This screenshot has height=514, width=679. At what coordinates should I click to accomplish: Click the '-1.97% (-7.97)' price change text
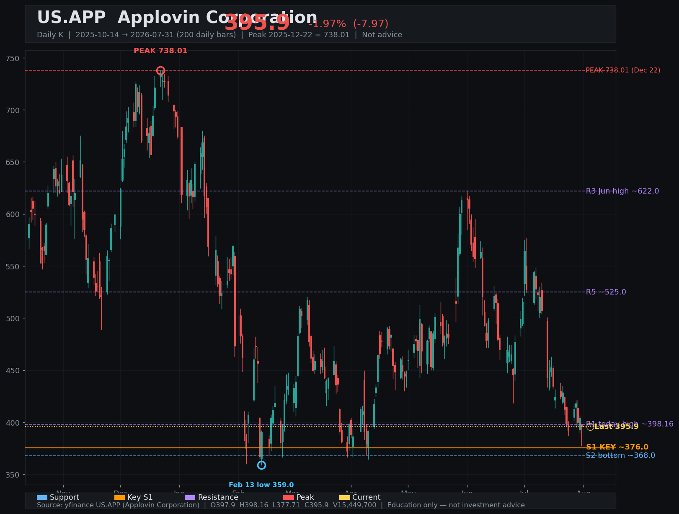point(349,24)
